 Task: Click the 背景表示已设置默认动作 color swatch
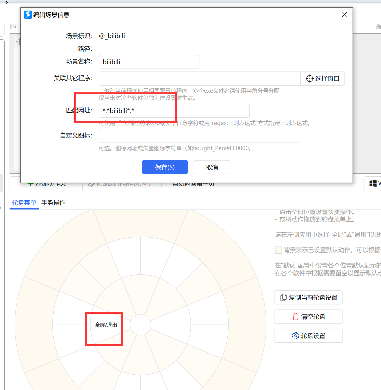(279, 250)
